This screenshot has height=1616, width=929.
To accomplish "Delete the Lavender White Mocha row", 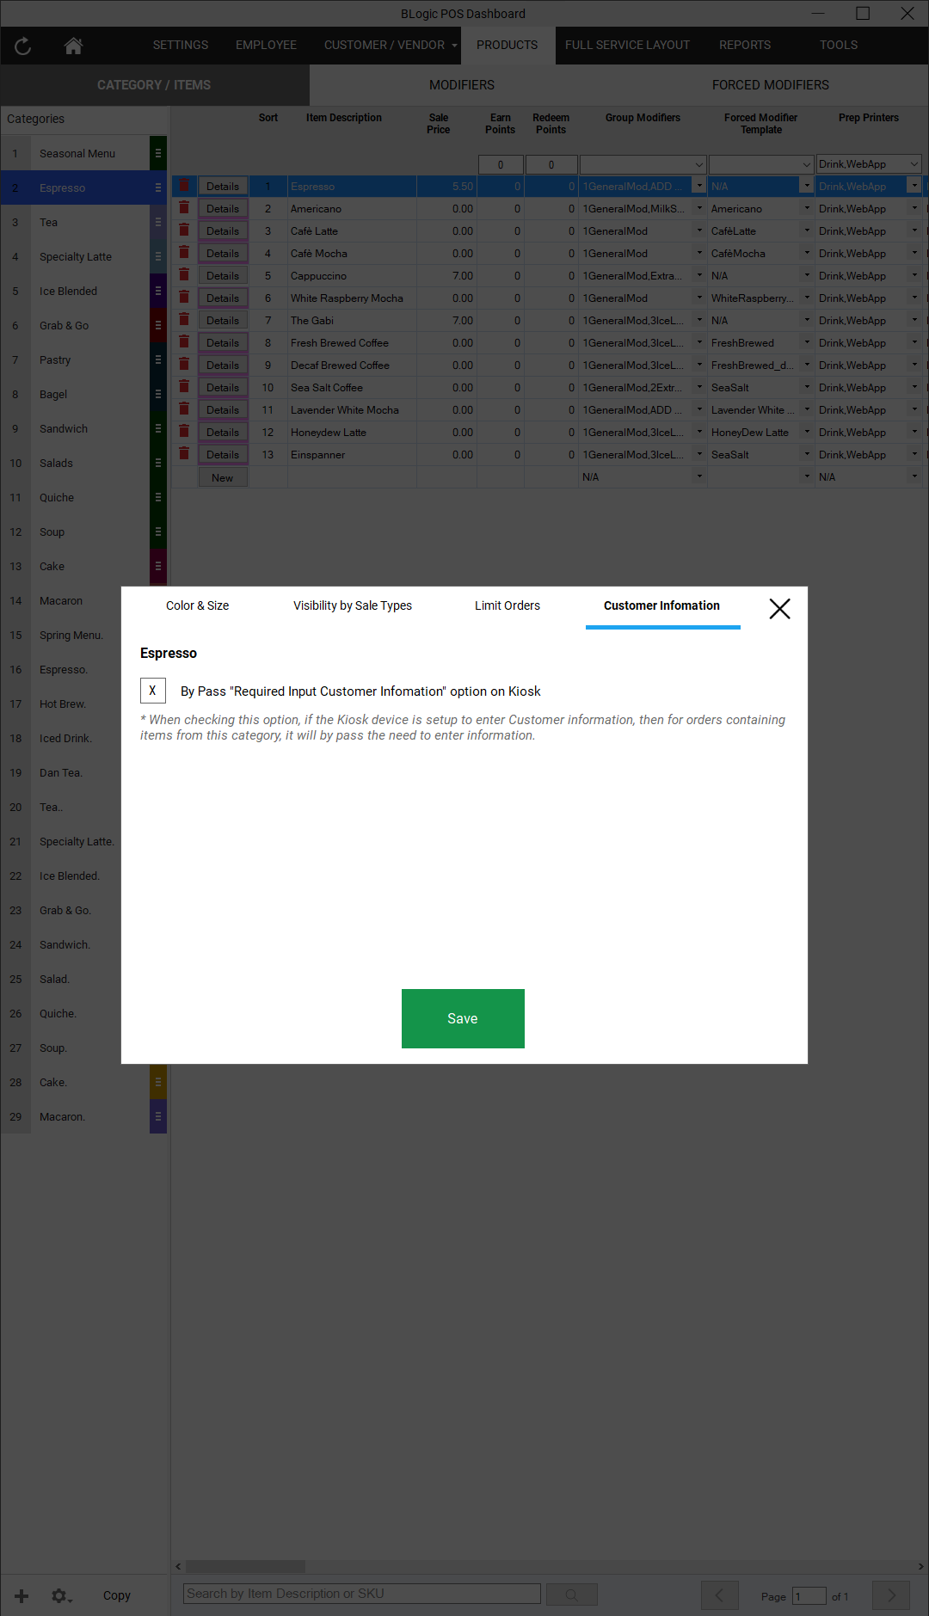I will 184,409.
